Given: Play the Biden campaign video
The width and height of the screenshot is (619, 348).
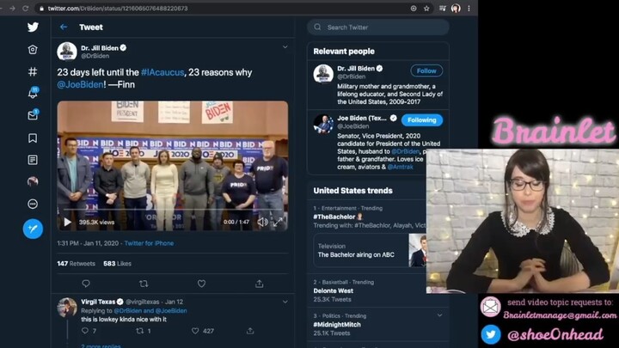Looking at the screenshot, I should [x=68, y=223].
